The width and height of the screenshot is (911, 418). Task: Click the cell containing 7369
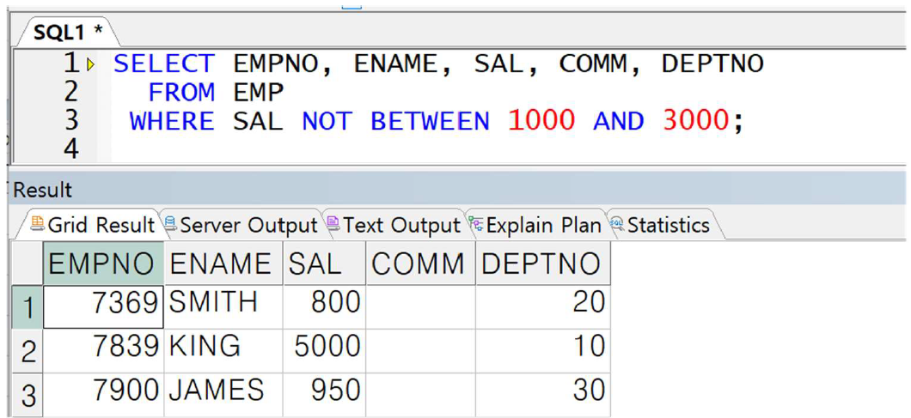[x=103, y=307]
